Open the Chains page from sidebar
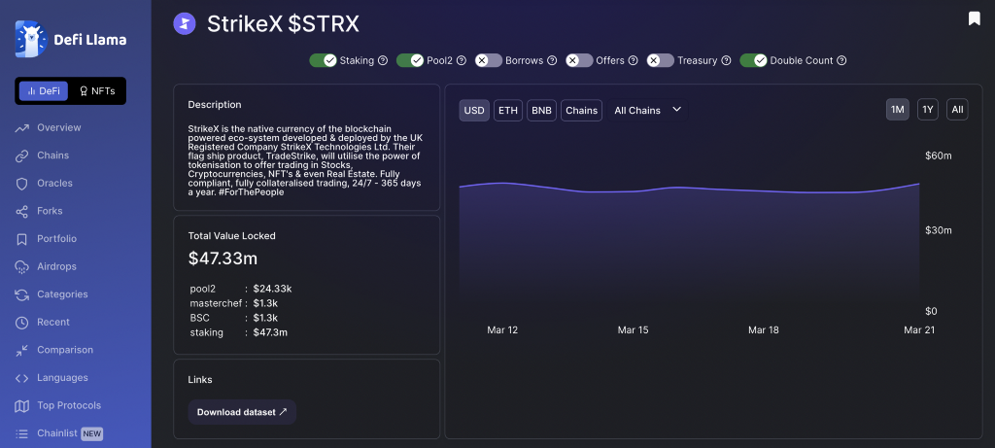 click(52, 155)
